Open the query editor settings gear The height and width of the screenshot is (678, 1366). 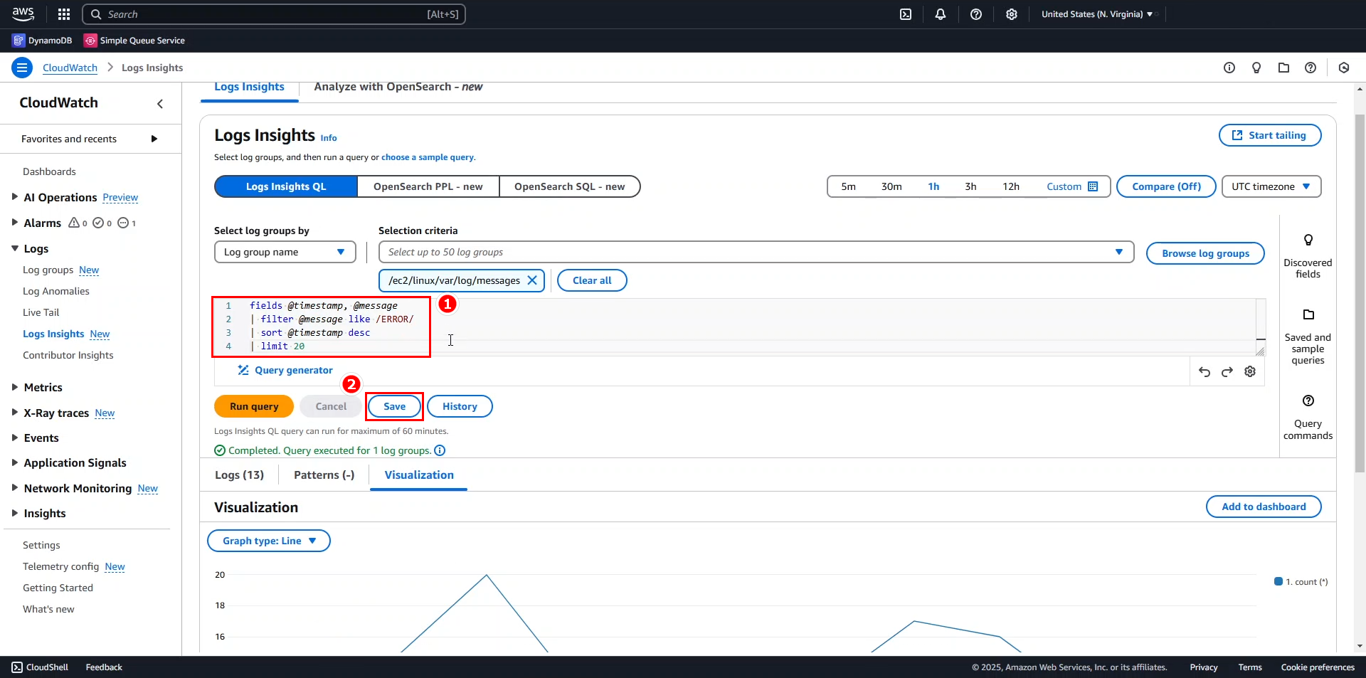[1250, 371]
